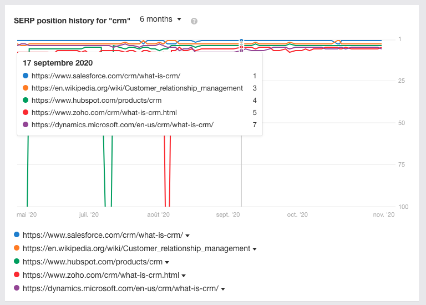Click the SERP position history chart title
Image resolution: width=426 pixels, height=305 pixels.
(72, 21)
